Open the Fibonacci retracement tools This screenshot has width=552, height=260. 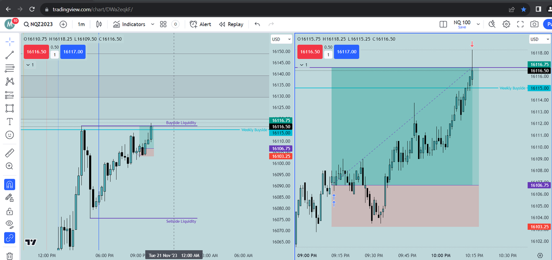click(x=9, y=68)
